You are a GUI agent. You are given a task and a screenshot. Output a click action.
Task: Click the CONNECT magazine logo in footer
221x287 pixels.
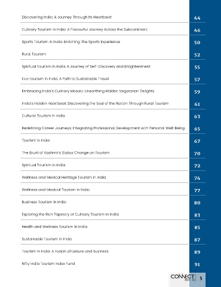pos(182,277)
